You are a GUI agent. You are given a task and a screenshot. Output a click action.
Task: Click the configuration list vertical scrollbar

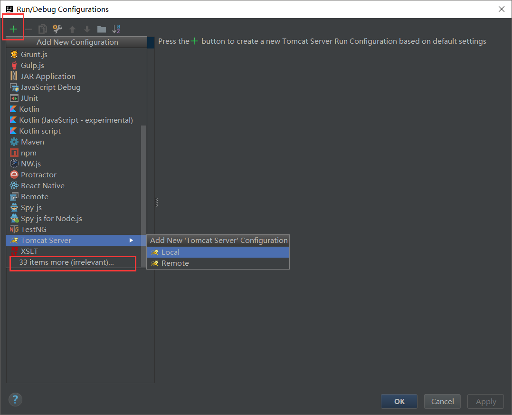pyautogui.click(x=143, y=190)
